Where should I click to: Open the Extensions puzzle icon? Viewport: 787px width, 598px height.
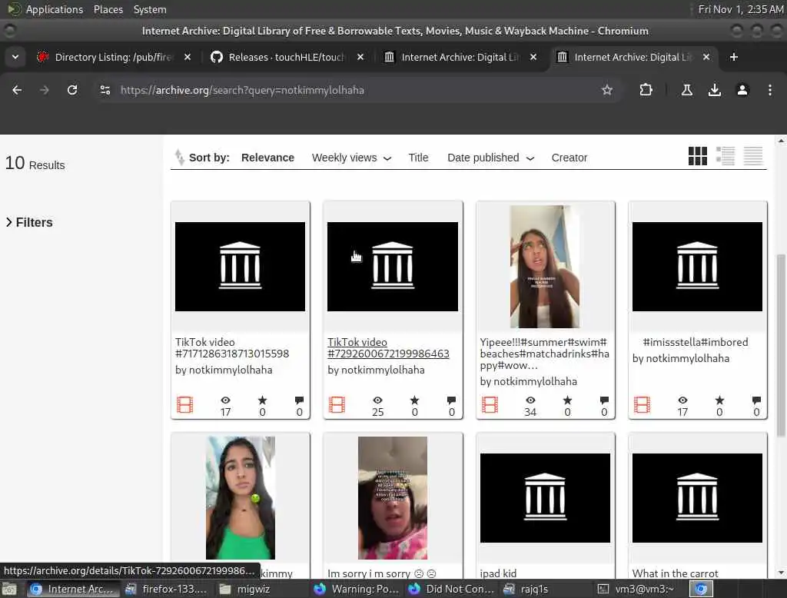click(646, 90)
